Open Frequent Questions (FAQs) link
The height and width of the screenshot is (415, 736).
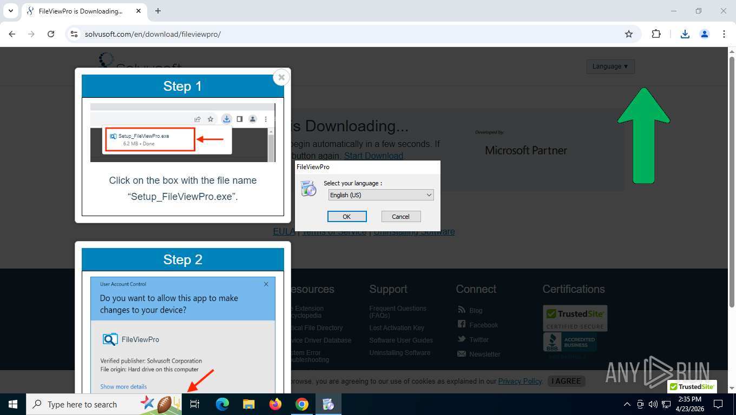398,312
